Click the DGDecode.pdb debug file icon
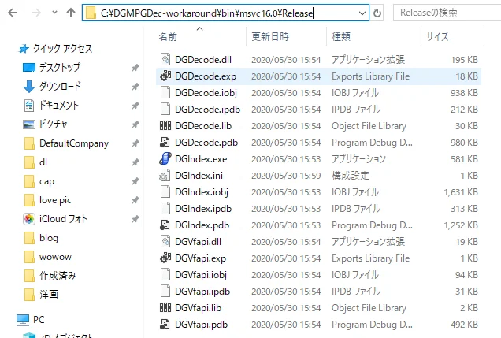This screenshot has width=501, height=338. pos(165,143)
